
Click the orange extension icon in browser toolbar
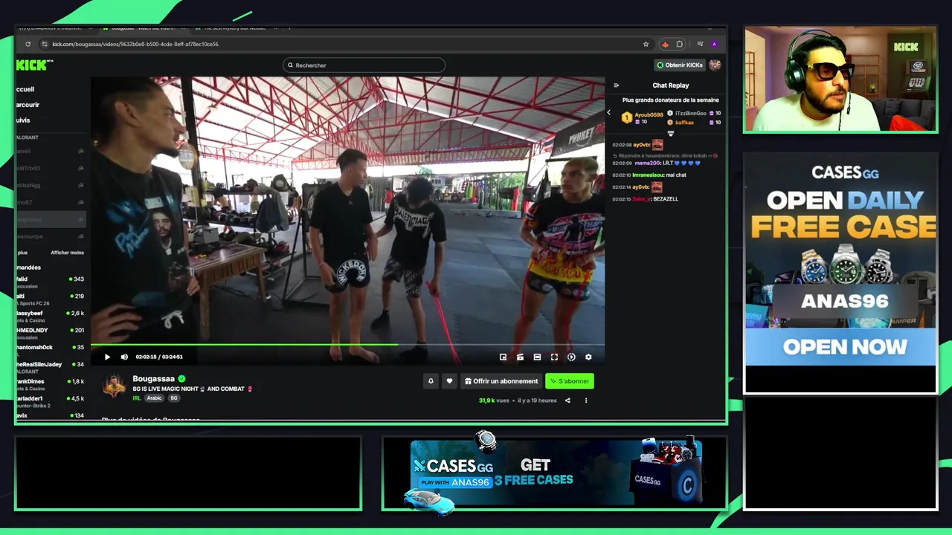pos(665,44)
